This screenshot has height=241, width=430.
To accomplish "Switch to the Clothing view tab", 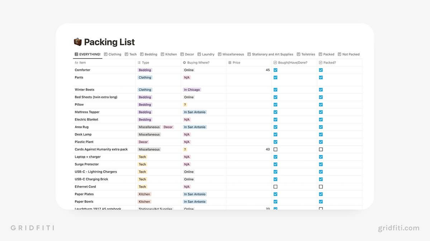I will coord(115,54).
